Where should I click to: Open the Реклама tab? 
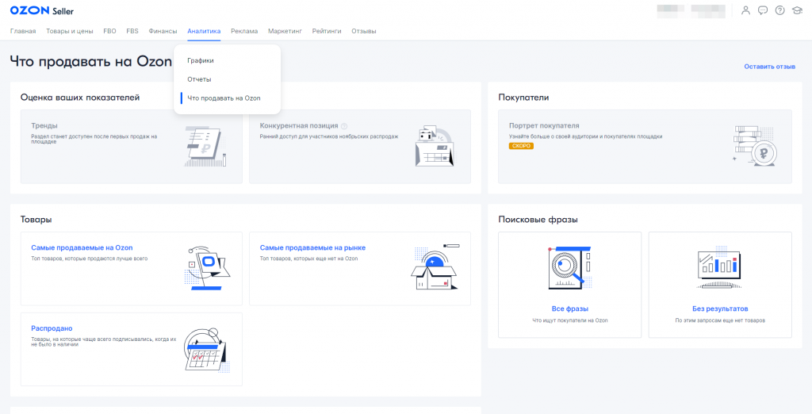(244, 31)
